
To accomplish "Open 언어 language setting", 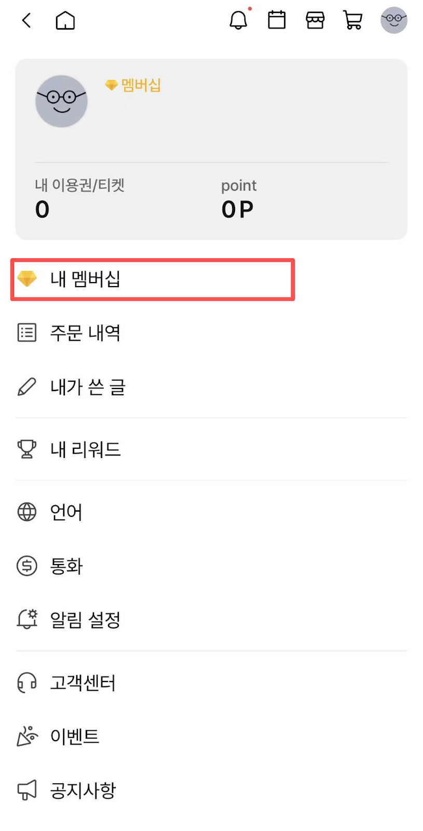I will 66,512.
